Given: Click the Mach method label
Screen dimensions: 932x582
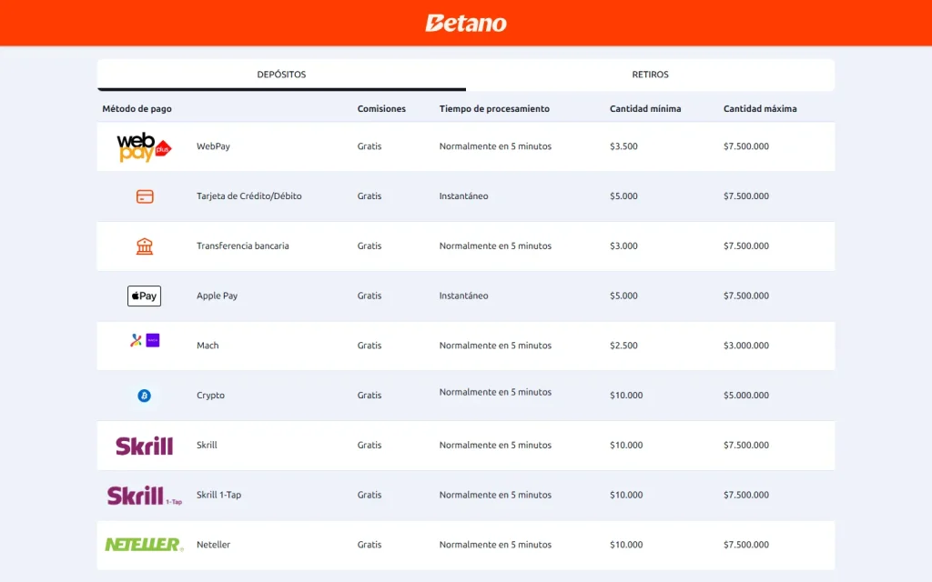Looking at the screenshot, I should [208, 346].
